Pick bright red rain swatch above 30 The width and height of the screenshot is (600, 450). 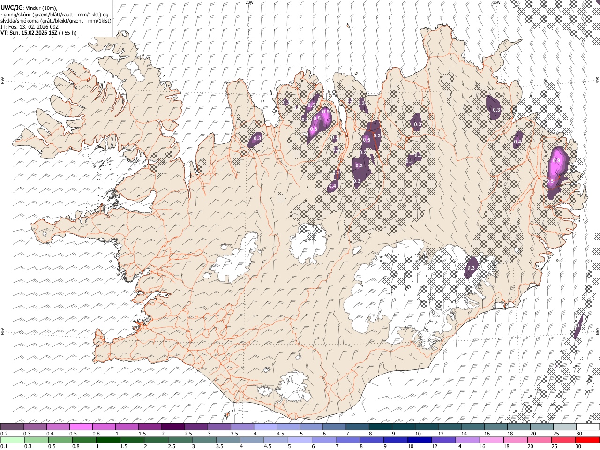(587, 440)
